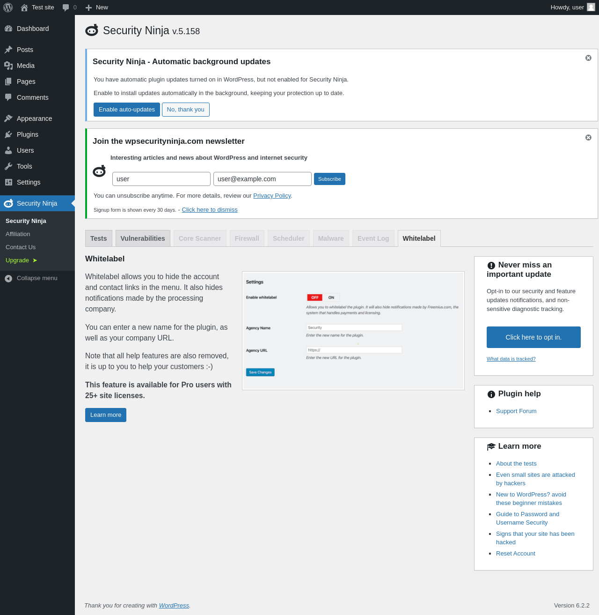Image resolution: width=599 pixels, height=615 pixels.
Task: Open Appearance in the sidebar
Action: pos(34,119)
